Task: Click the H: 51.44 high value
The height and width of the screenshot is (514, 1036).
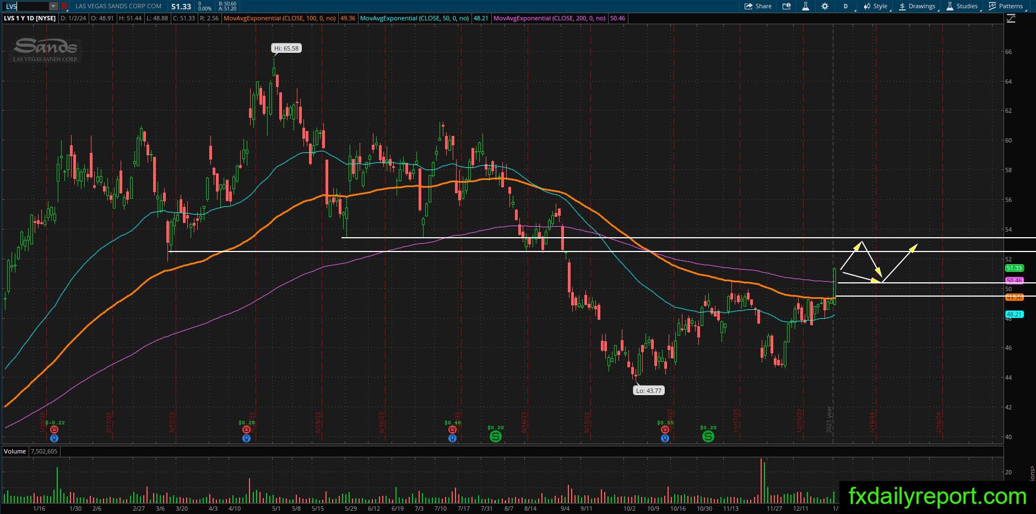Action: 129,18
